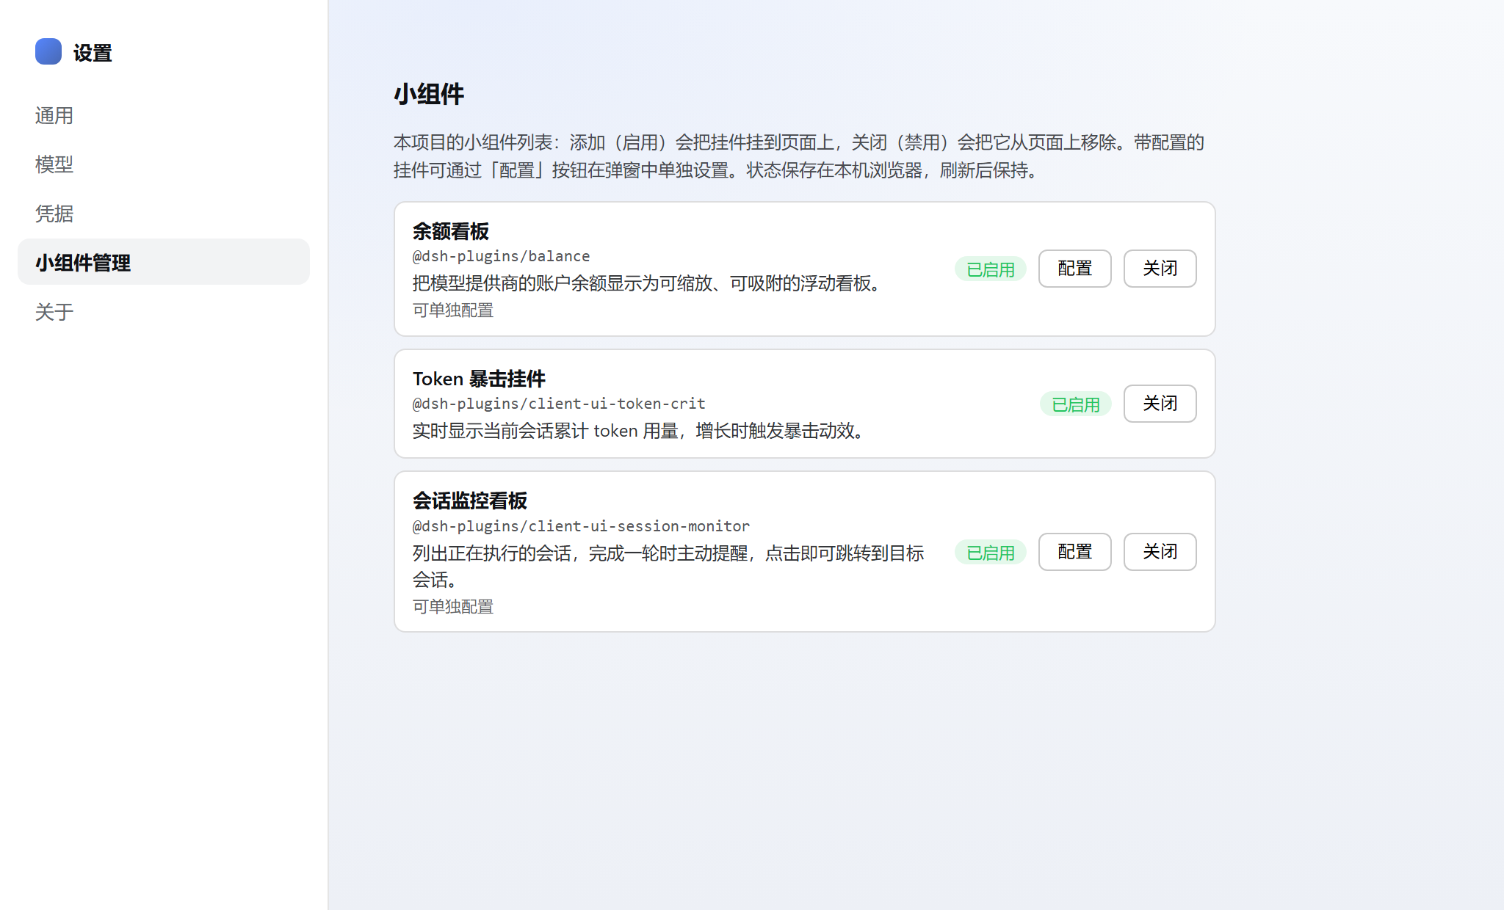The width and height of the screenshot is (1504, 910).
Task: Close the 会话监控看板 widget
Action: 1160,552
